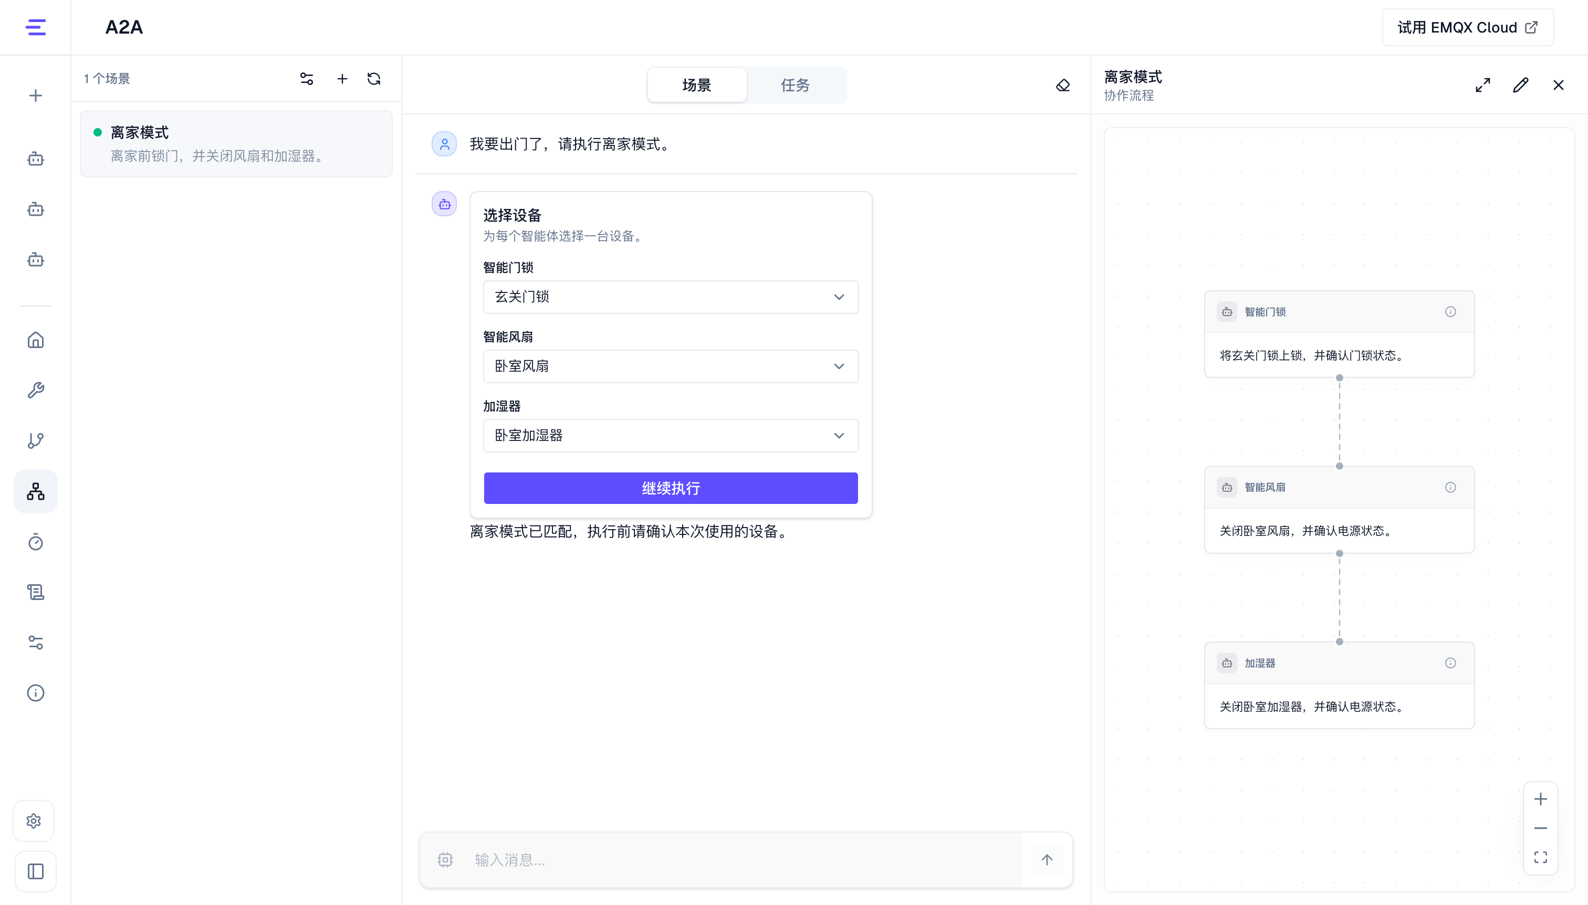Open the 智能门锁 device dropdown

click(x=671, y=297)
